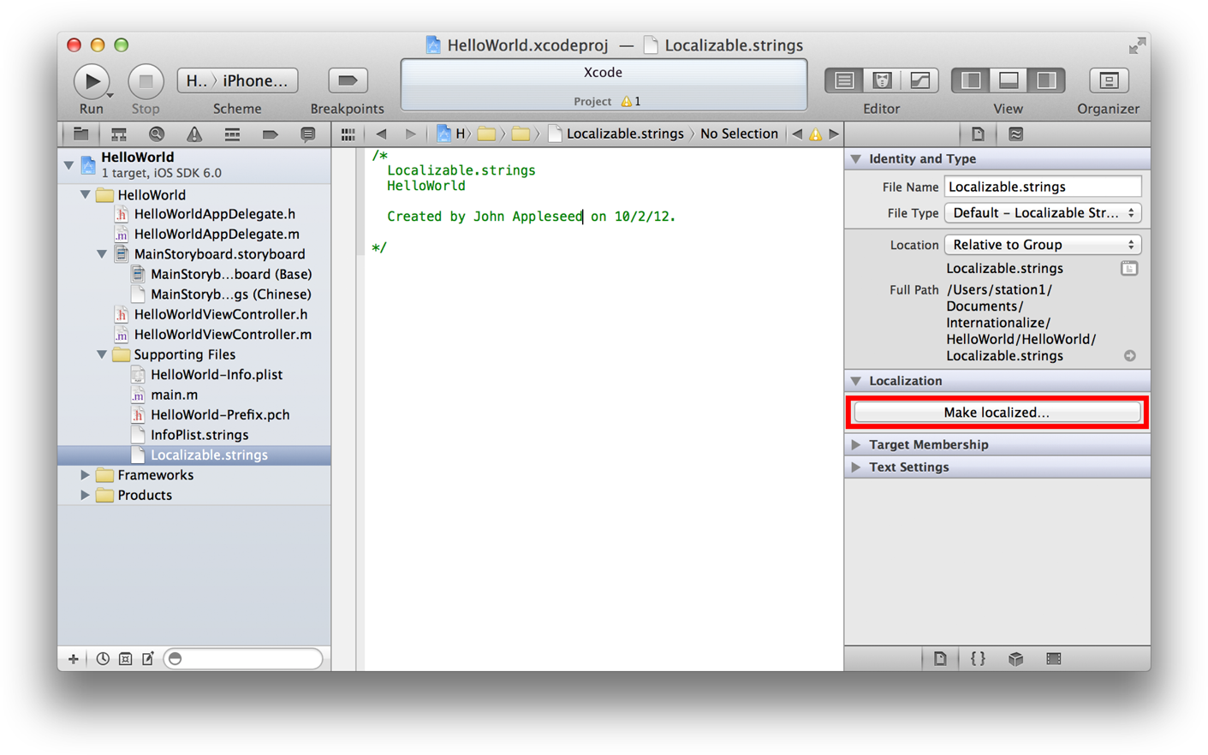
Task: Toggle the Utilities pane view button
Action: [1046, 80]
